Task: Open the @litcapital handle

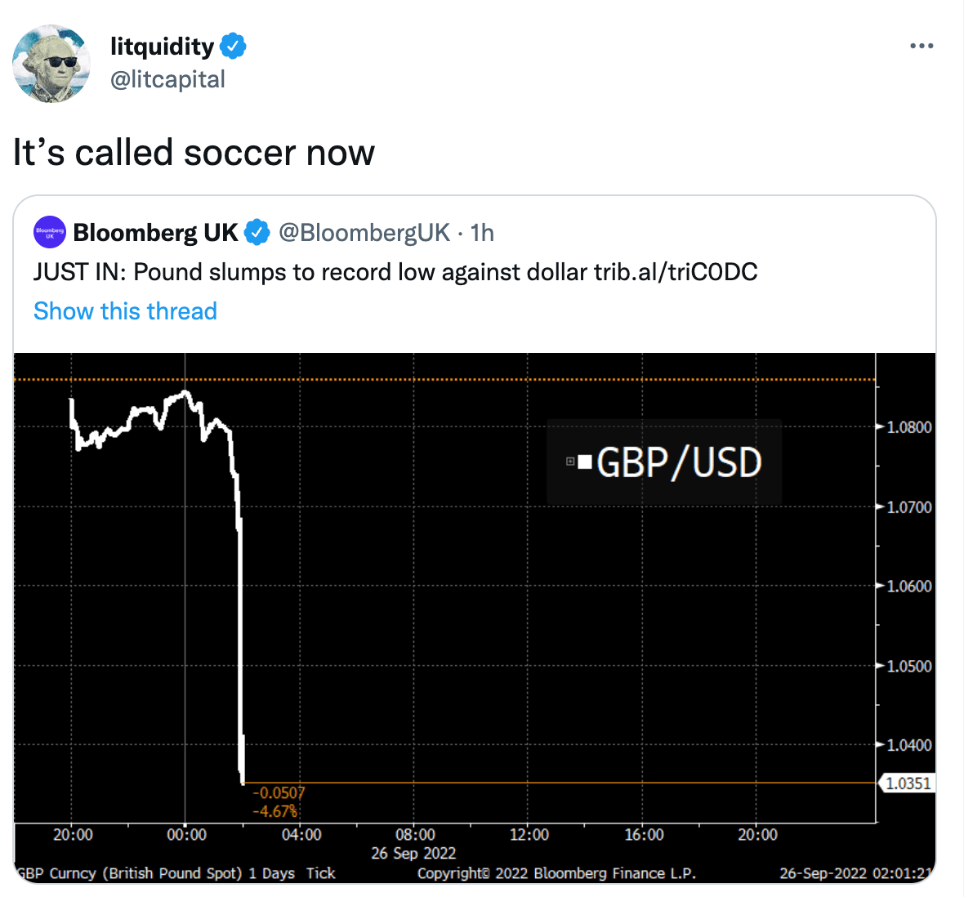Action: point(167,79)
